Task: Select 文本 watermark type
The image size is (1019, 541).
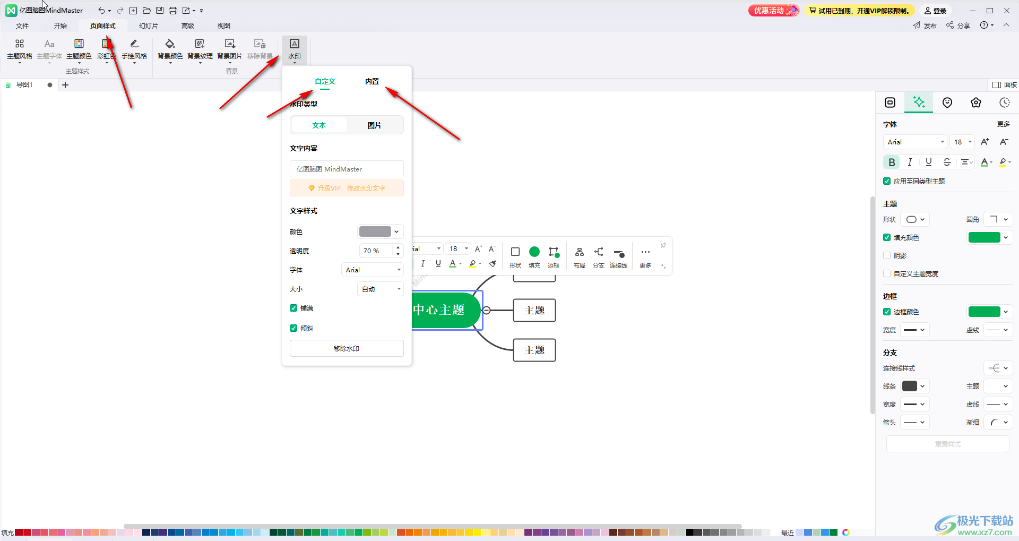Action: click(319, 125)
